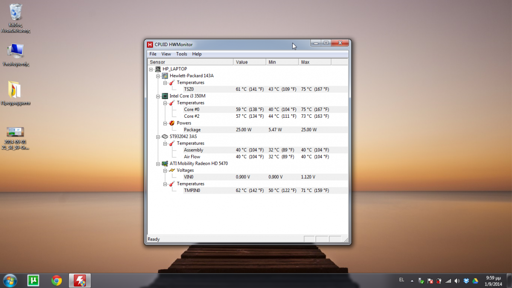Select the Core #0 sensor label
This screenshot has height=288, width=512.
[192, 110]
